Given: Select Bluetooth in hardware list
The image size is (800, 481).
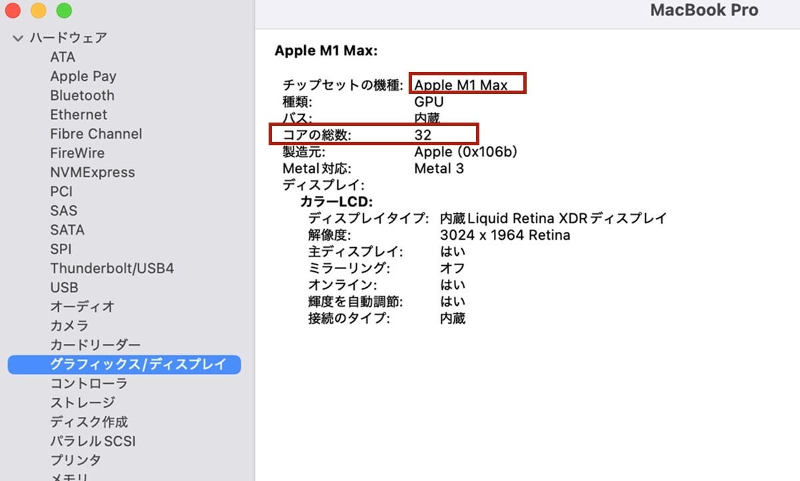Looking at the screenshot, I should (x=82, y=95).
